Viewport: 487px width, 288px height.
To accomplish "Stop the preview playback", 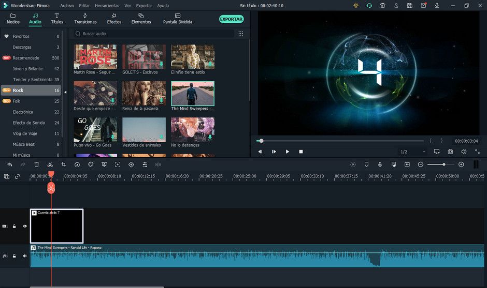I will tap(301, 151).
